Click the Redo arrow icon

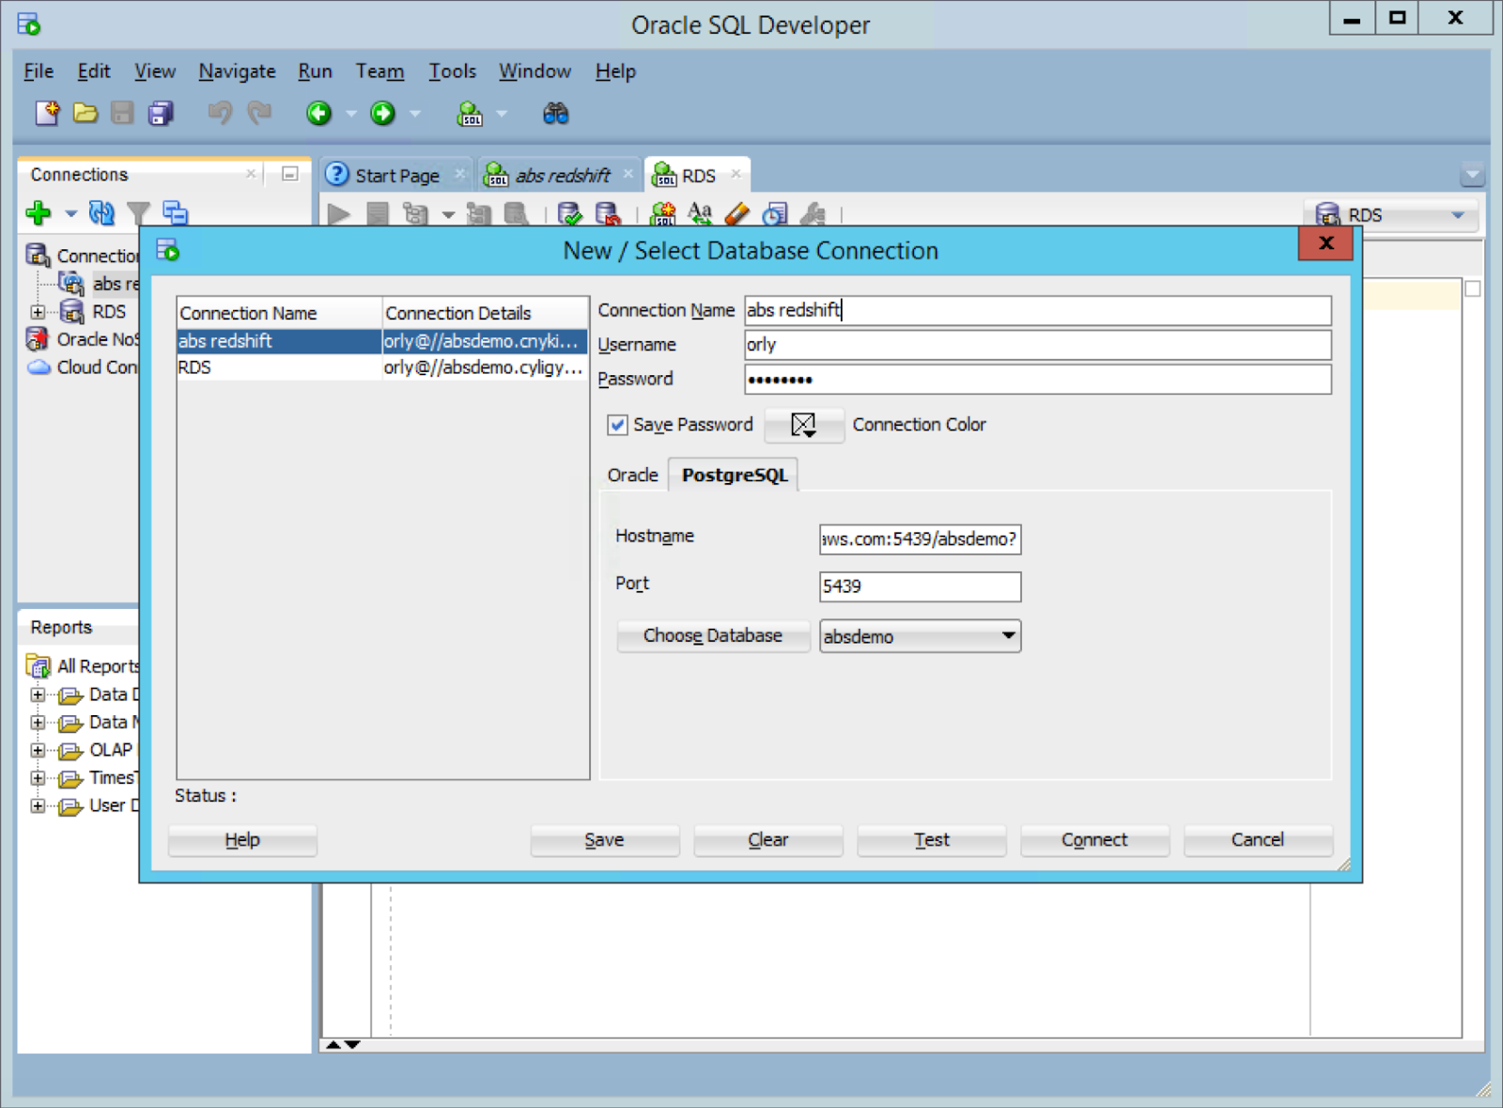coord(259,114)
